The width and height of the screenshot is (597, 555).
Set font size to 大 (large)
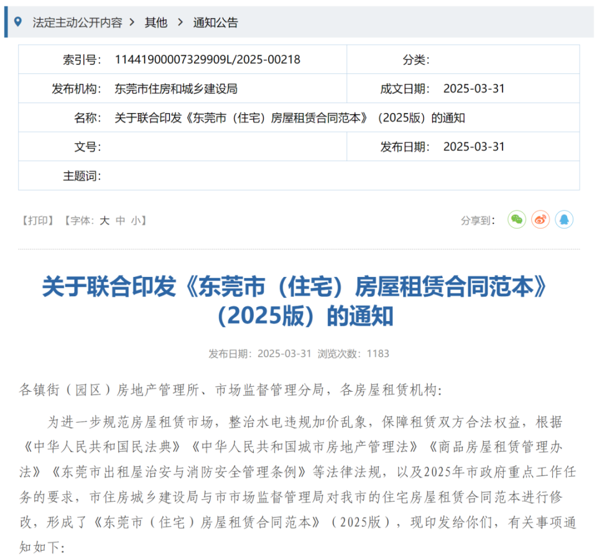(104, 220)
